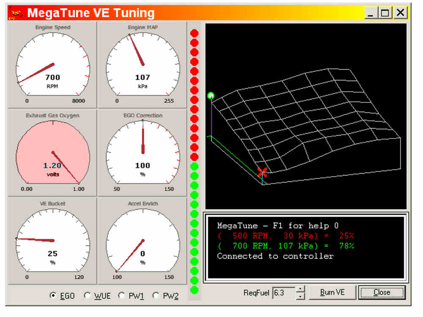This screenshot has height=317, width=423.
Task: Click into the ReqFuel value field
Action: click(284, 293)
